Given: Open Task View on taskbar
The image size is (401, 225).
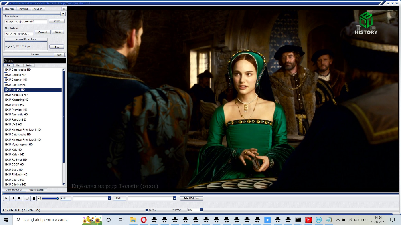Looking at the screenshot, I should 121,220.
